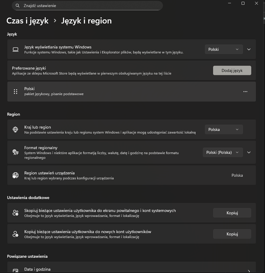Click the 'Powiązane ustawienia' section heading
This screenshot has height=273, width=265.
click(x=27, y=256)
